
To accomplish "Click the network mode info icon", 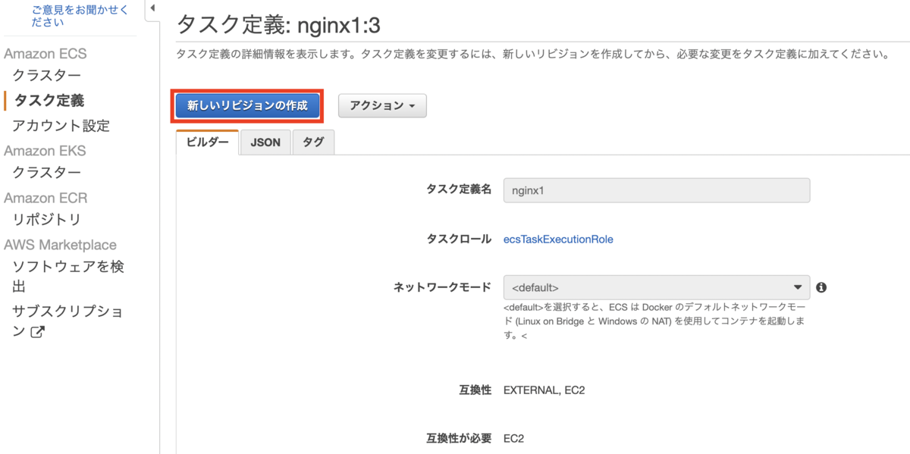I will click(821, 287).
